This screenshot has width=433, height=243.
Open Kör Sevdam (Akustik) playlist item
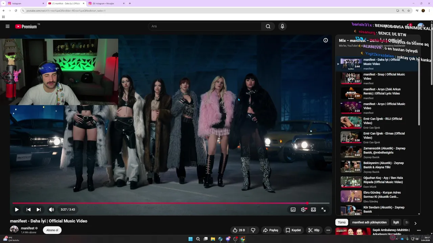coord(378,211)
